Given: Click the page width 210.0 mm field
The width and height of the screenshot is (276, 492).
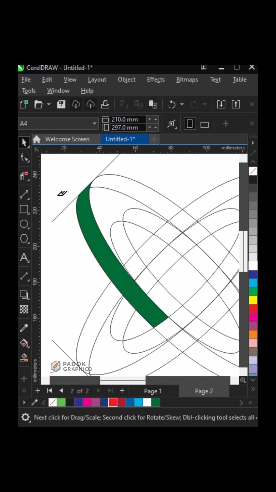Looking at the screenshot, I should tap(128, 119).
